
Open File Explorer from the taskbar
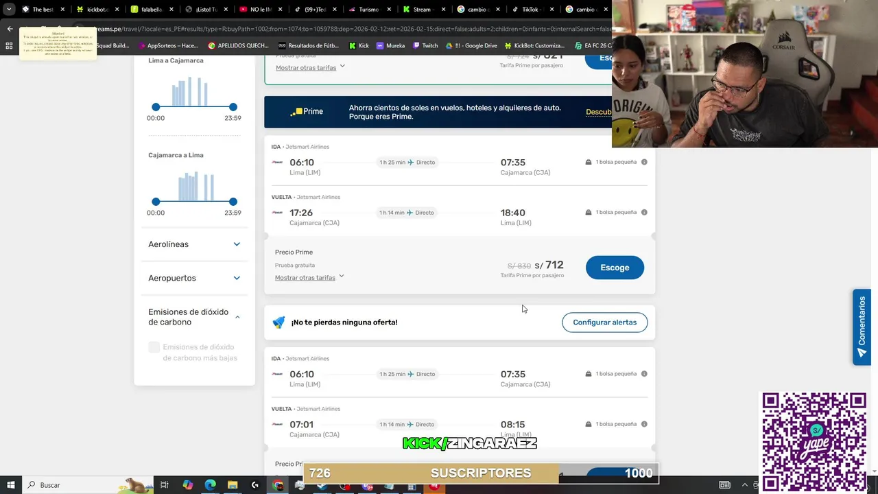[233, 485]
